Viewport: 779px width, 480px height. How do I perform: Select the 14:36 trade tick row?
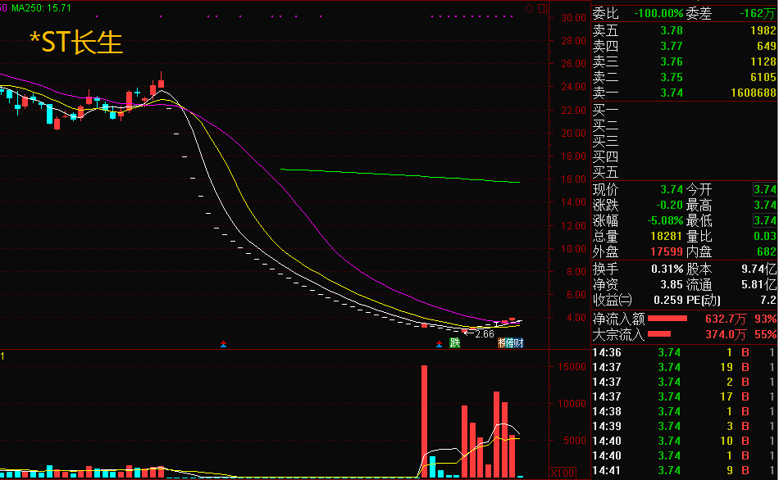[684, 353]
